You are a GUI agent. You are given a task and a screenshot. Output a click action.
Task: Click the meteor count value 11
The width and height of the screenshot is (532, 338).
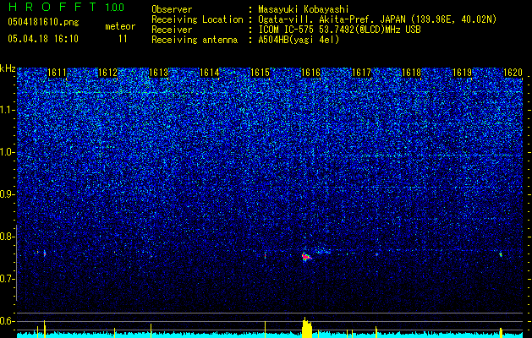point(123,39)
